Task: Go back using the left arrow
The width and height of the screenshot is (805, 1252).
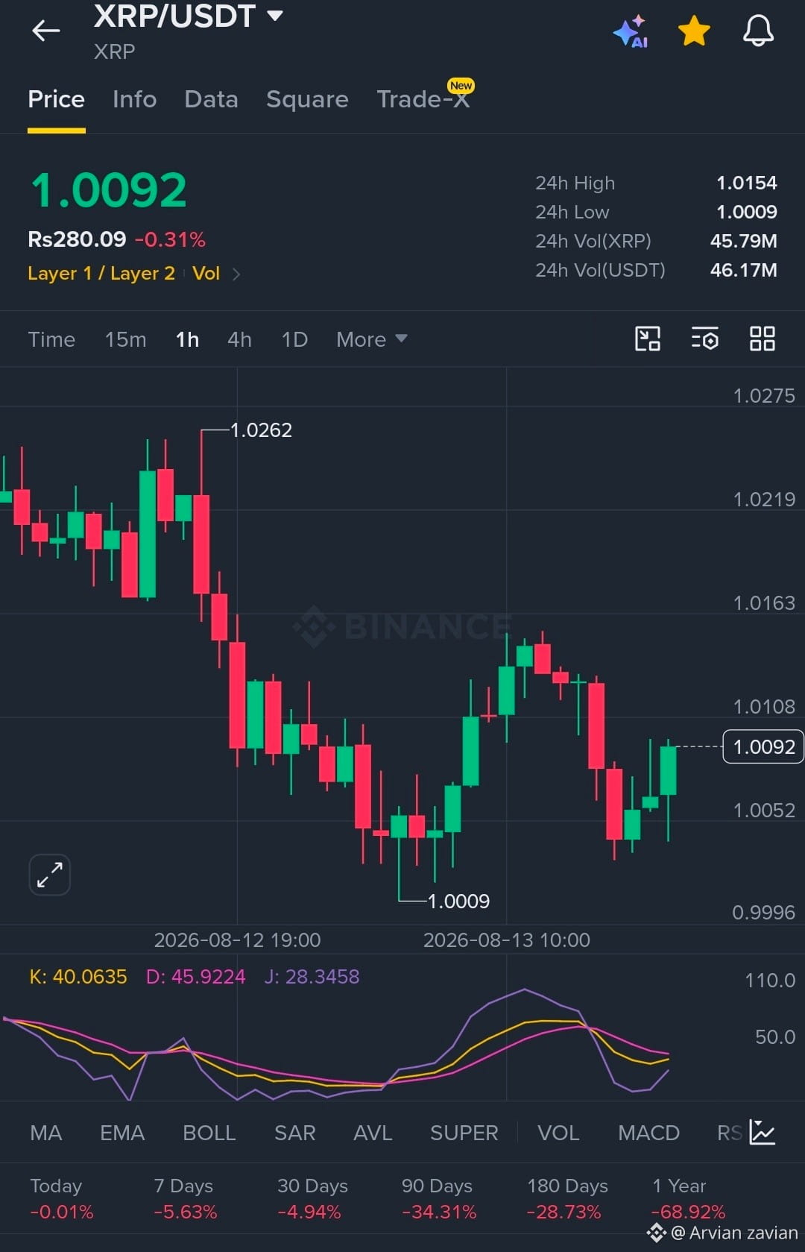Action: pos(45,31)
